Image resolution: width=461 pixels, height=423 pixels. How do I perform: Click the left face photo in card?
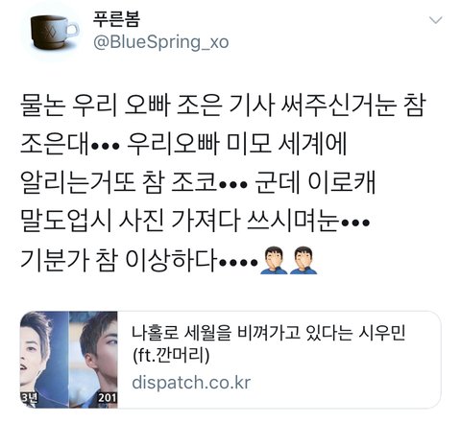(44, 360)
